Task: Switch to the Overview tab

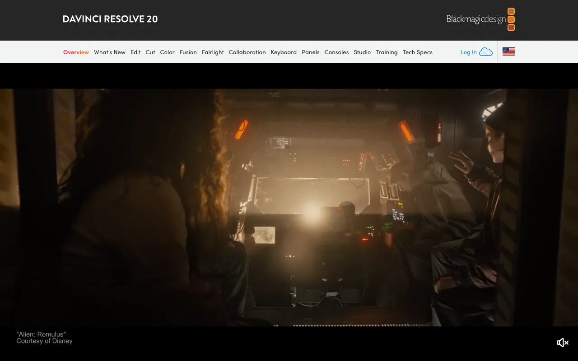Action: click(x=76, y=52)
